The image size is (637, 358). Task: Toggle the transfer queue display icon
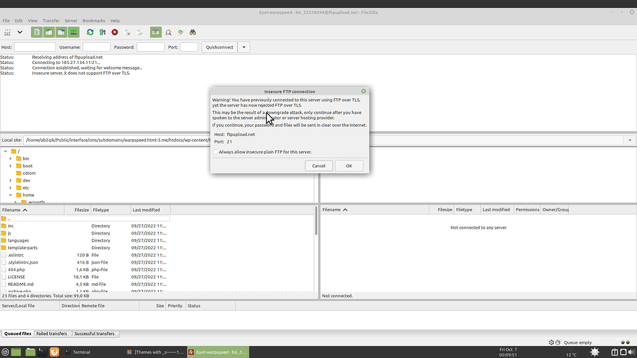coord(74,32)
